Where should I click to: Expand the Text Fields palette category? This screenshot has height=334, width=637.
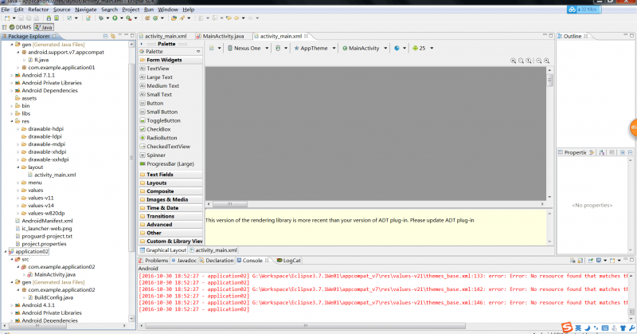pyautogui.click(x=160, y=174)
